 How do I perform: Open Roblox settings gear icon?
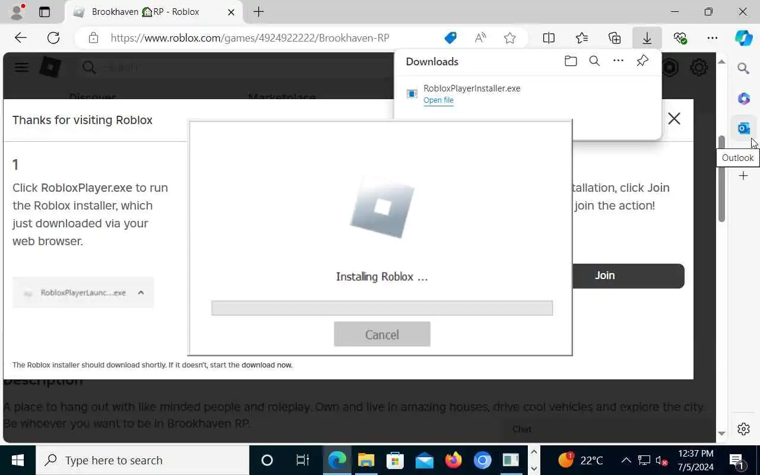click(x=699, y=67)
